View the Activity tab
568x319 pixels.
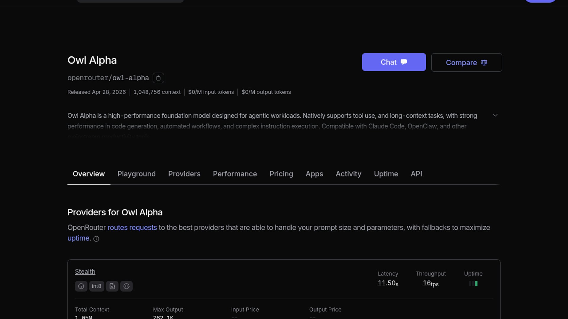tap(348, 174)
